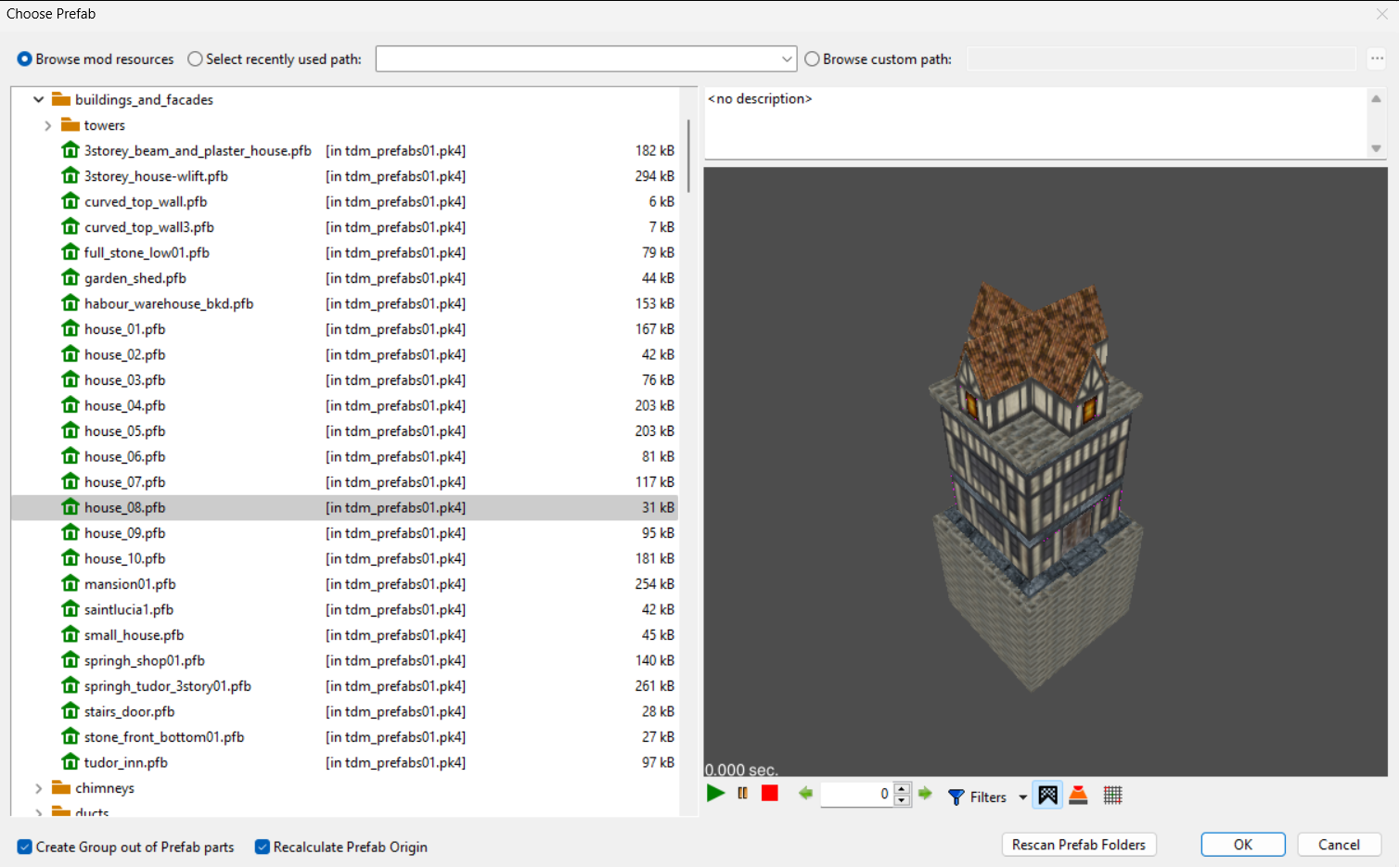Click the blue Filters funnel icon
The image size is (1399, 867).
[x=956, y=797]
